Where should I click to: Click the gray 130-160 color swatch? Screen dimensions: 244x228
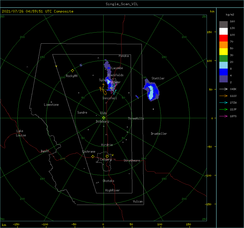pos(223,25)
